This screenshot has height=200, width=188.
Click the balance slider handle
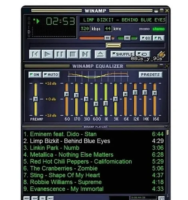tap(127, 38)
